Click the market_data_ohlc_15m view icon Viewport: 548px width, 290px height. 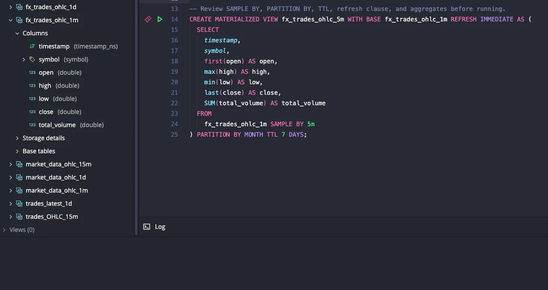pos(19,164)
